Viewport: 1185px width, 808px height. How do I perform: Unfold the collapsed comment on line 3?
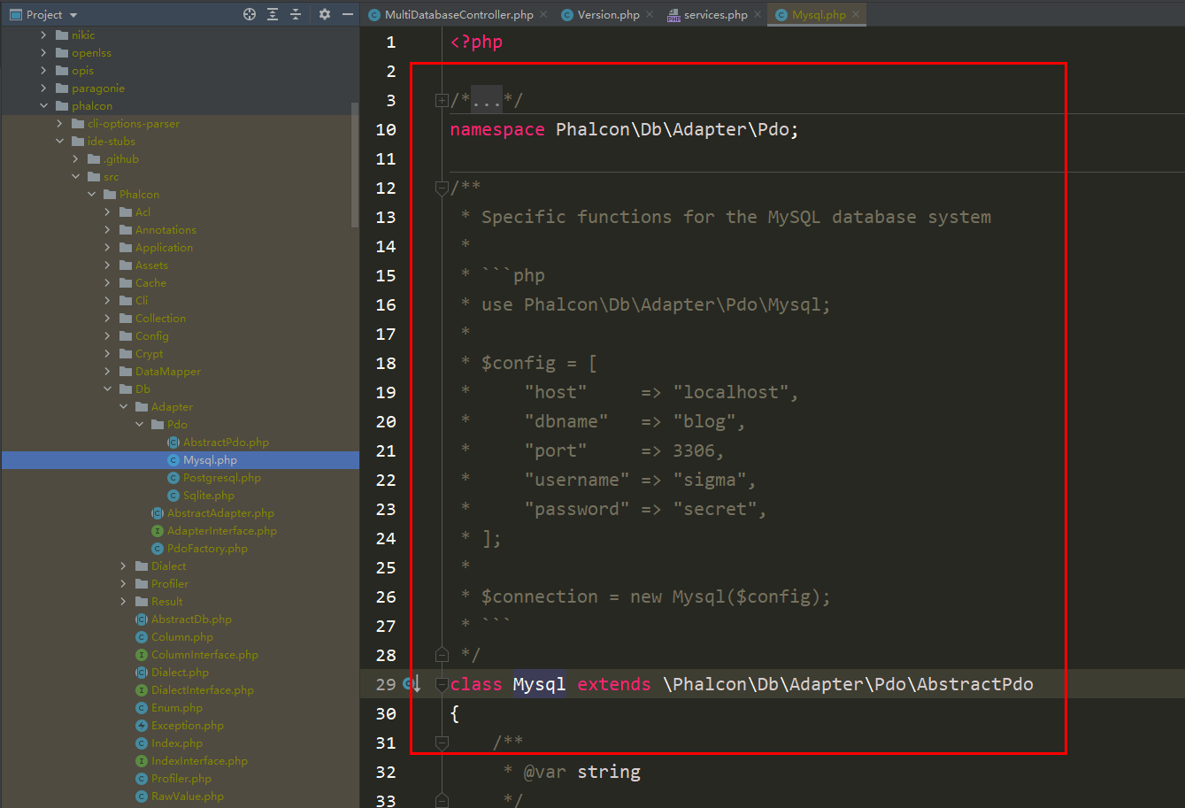click(442, 101)
